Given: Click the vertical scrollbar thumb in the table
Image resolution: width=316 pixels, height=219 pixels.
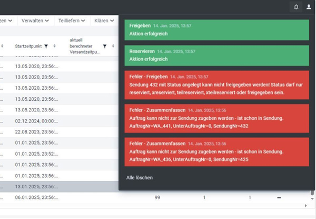Looking at the screenshot, I should click(x=312, y=193).
